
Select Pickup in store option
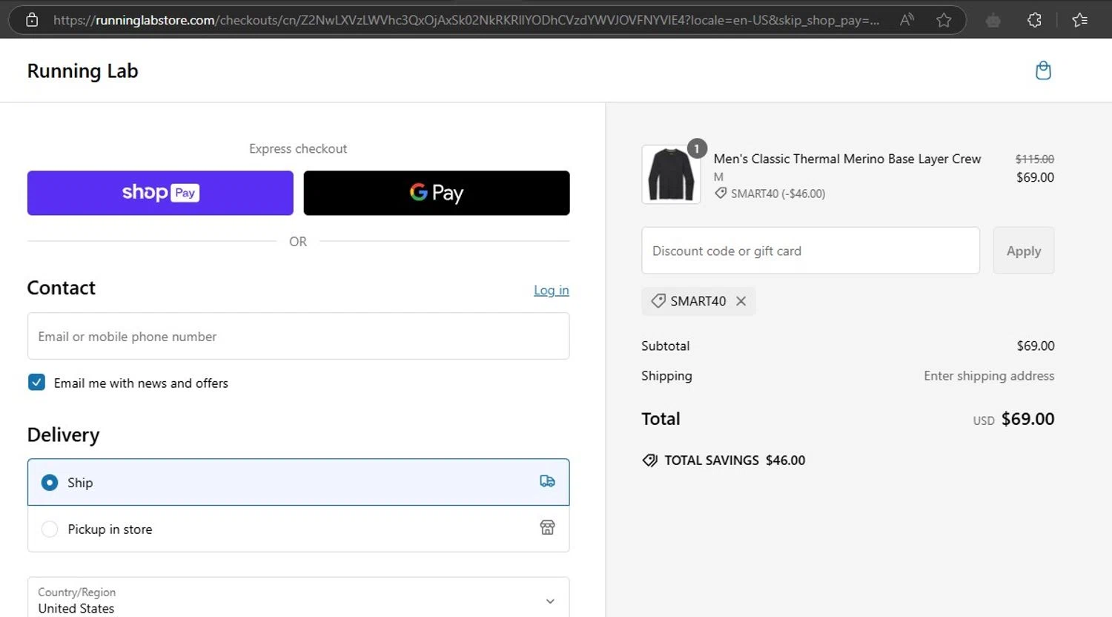point(298,529)
